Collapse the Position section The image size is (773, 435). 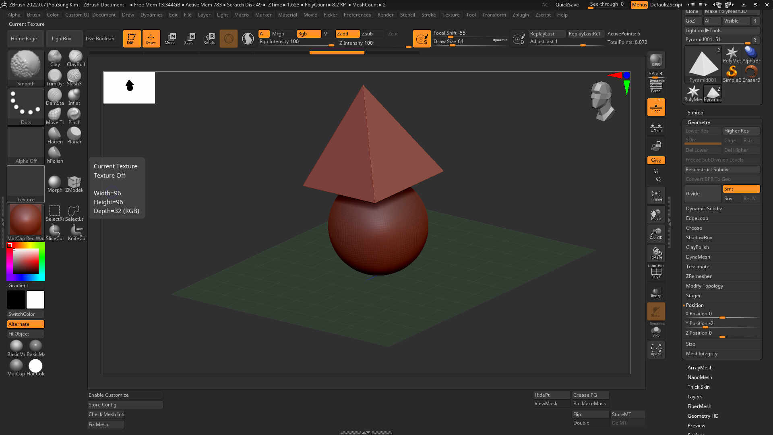[694, 305]
